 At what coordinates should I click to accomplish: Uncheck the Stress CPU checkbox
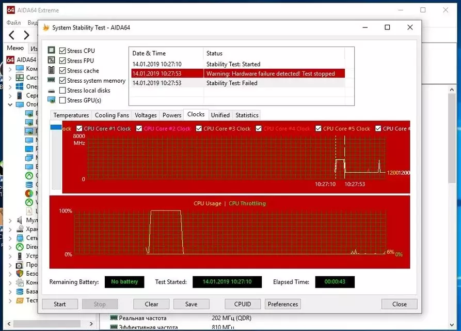(x=62, y=51)
